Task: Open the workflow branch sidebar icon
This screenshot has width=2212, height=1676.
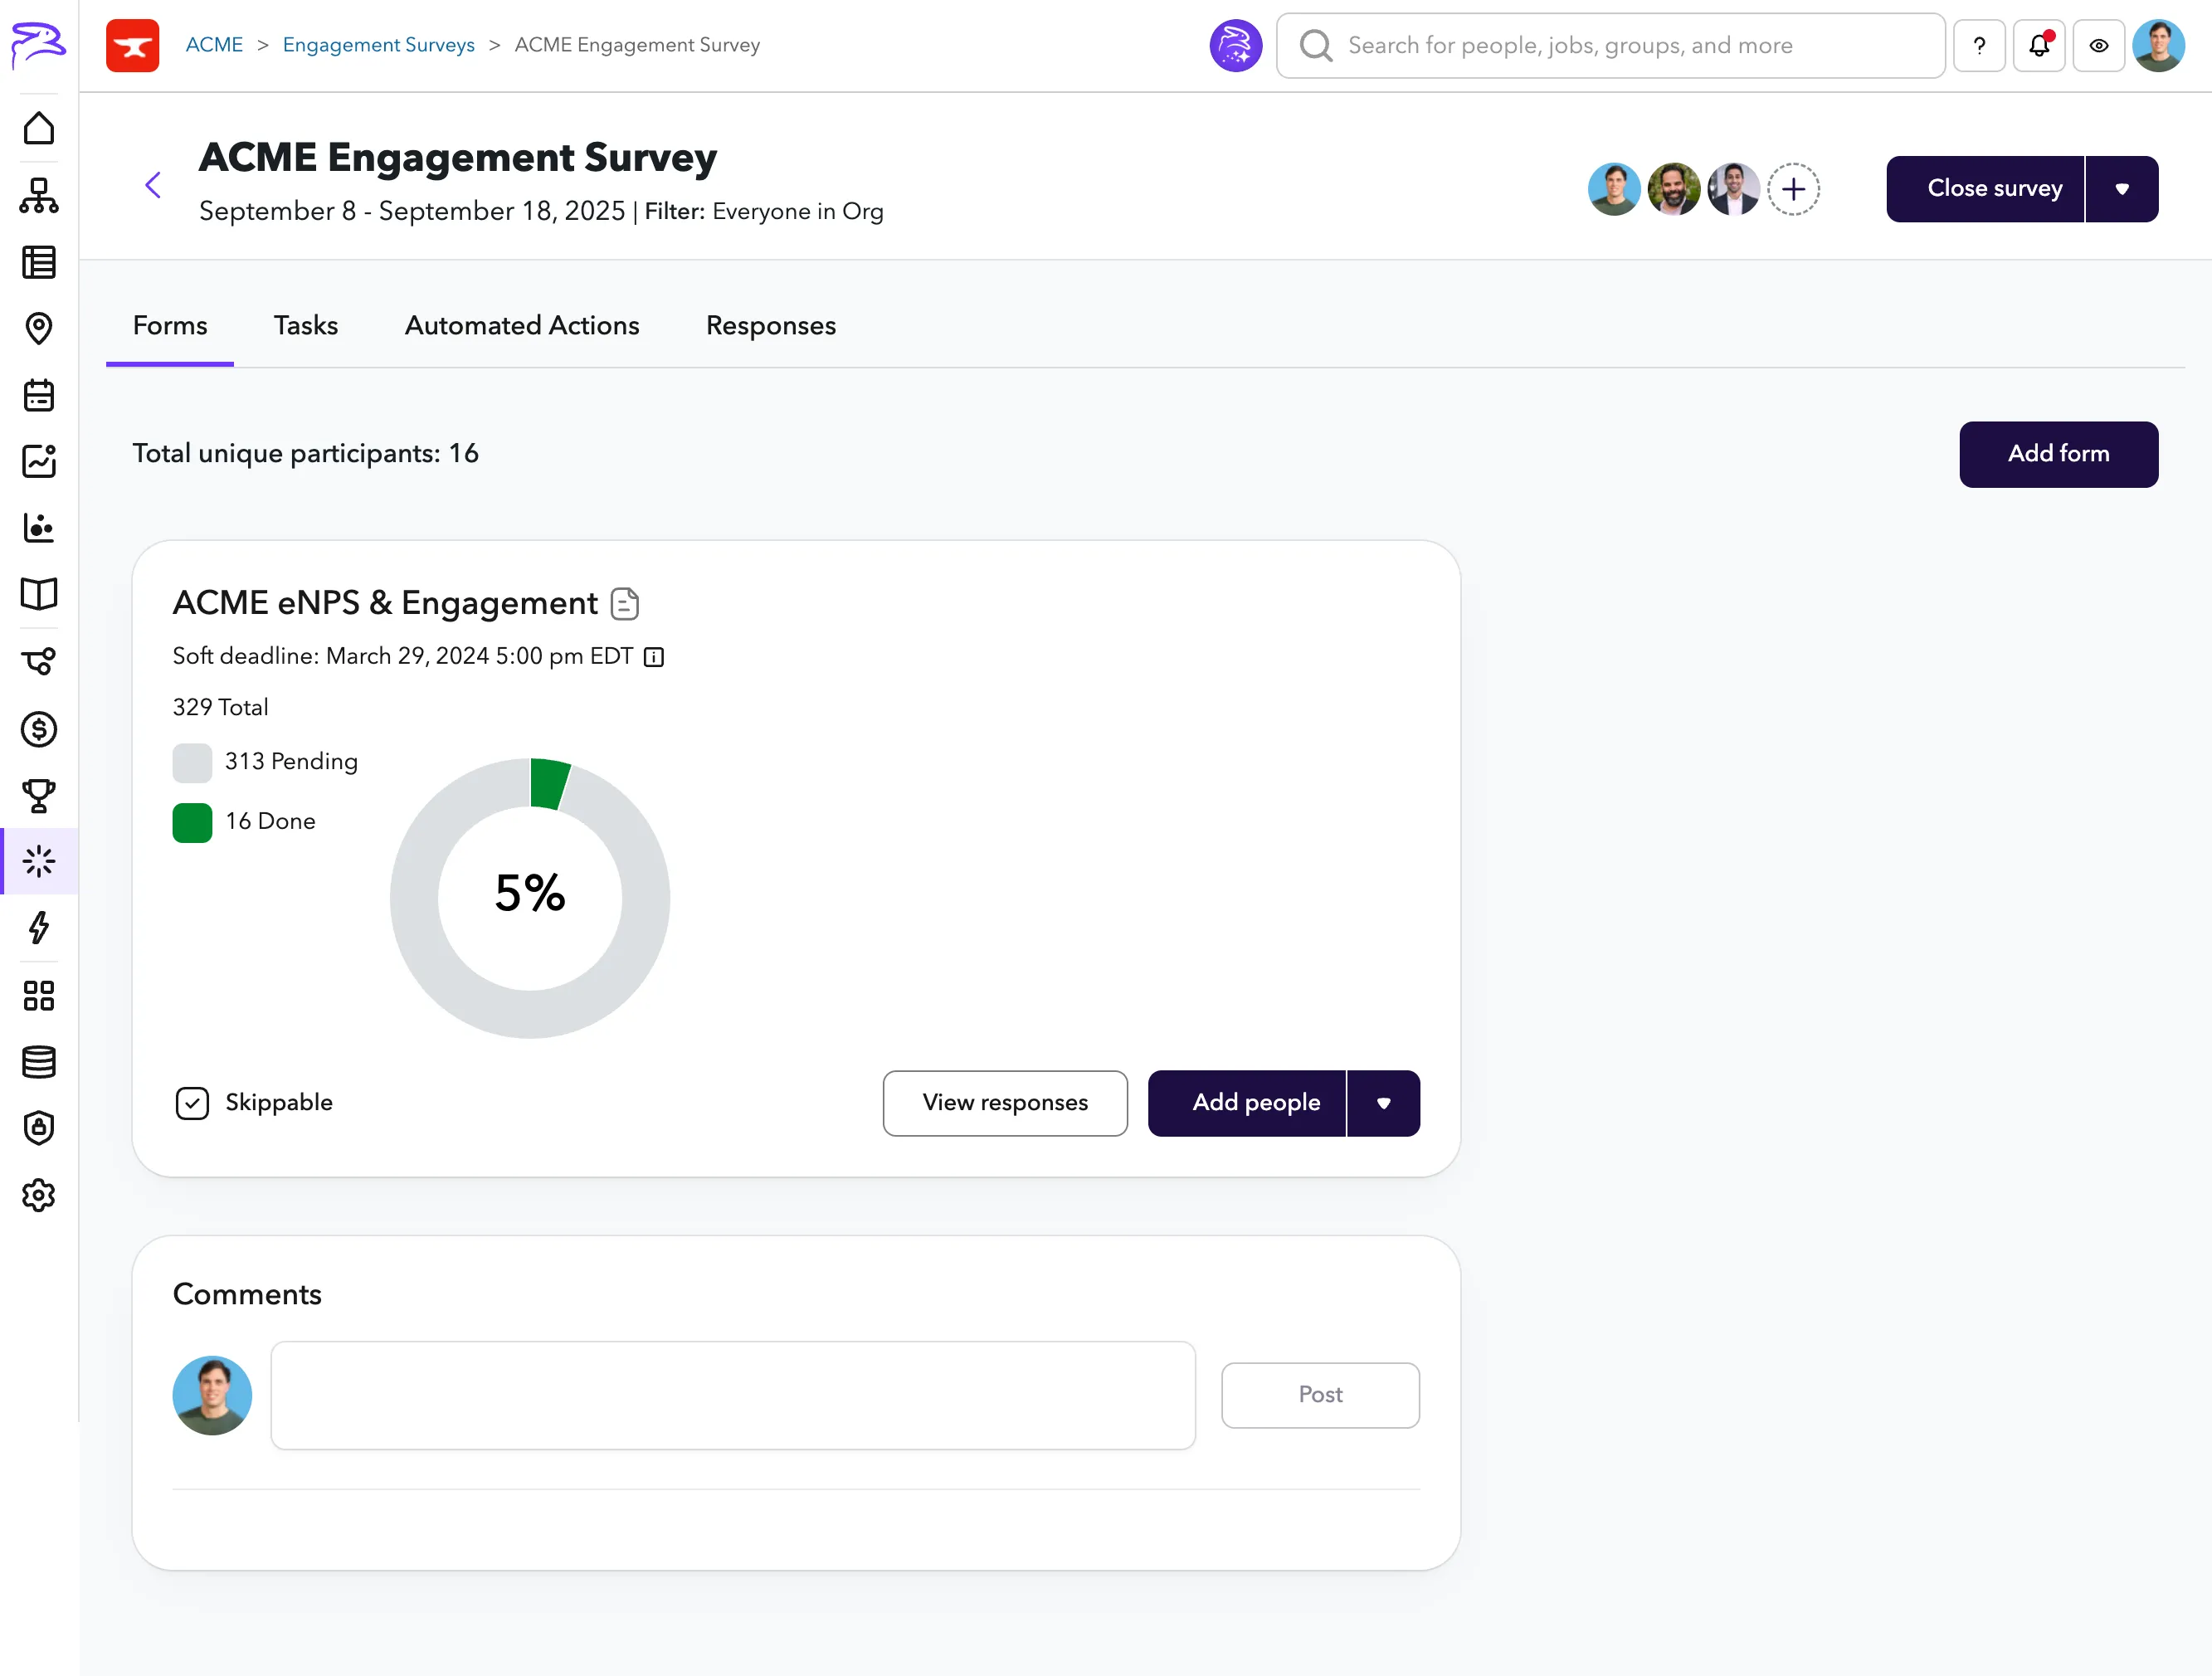Action: (39, 661)
